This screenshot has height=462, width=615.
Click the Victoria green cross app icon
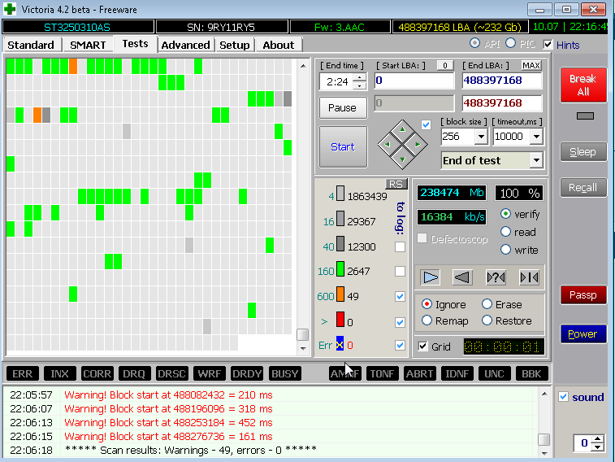(x=10, y=9)
